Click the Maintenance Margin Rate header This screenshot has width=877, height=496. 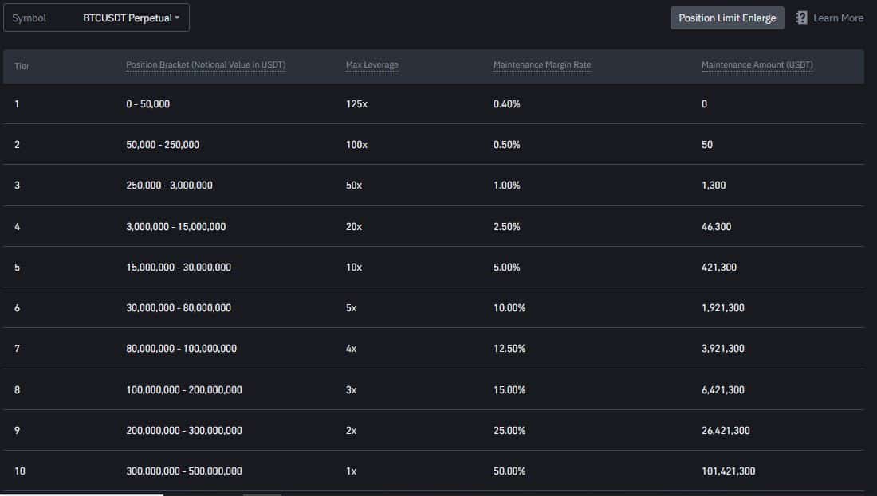pos(542,65)
